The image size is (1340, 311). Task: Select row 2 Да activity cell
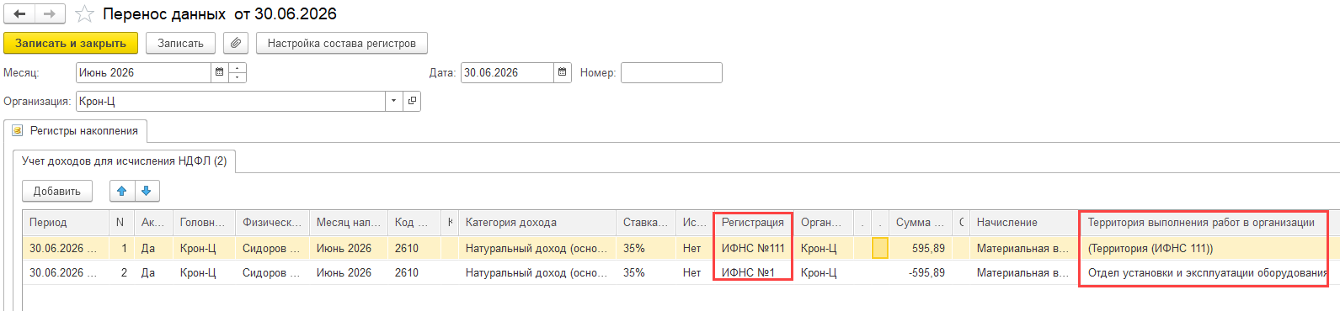153,272
